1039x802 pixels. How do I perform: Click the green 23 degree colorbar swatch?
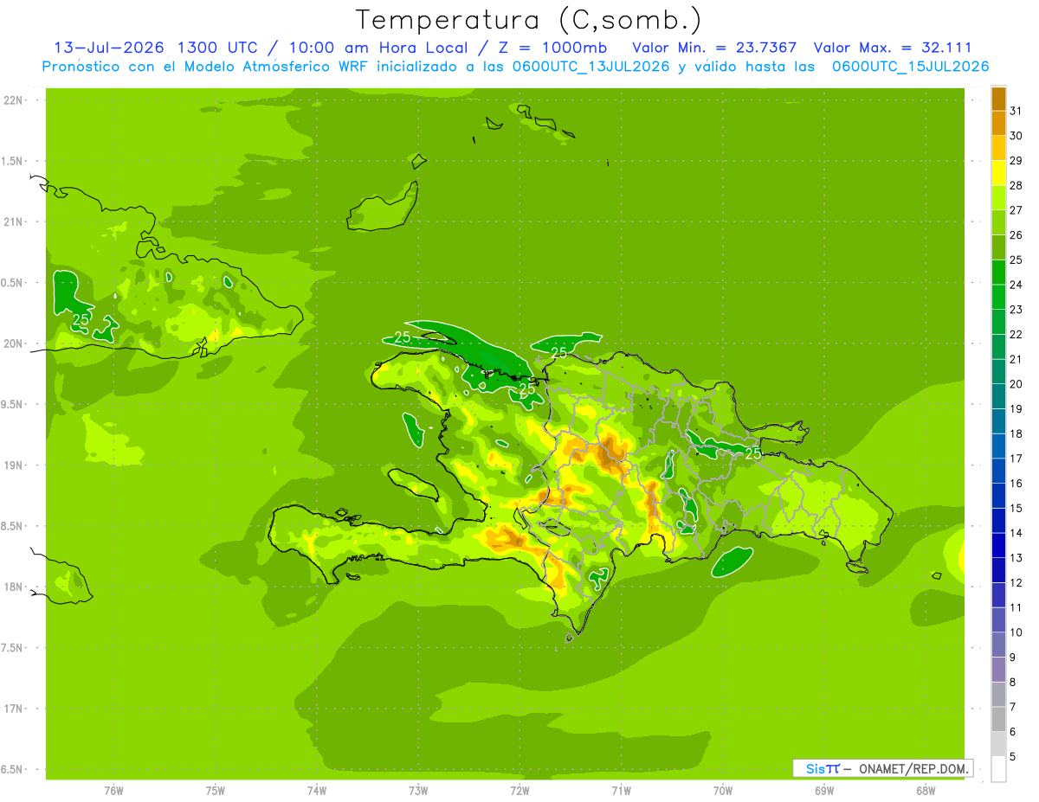[x=998, y=298]
